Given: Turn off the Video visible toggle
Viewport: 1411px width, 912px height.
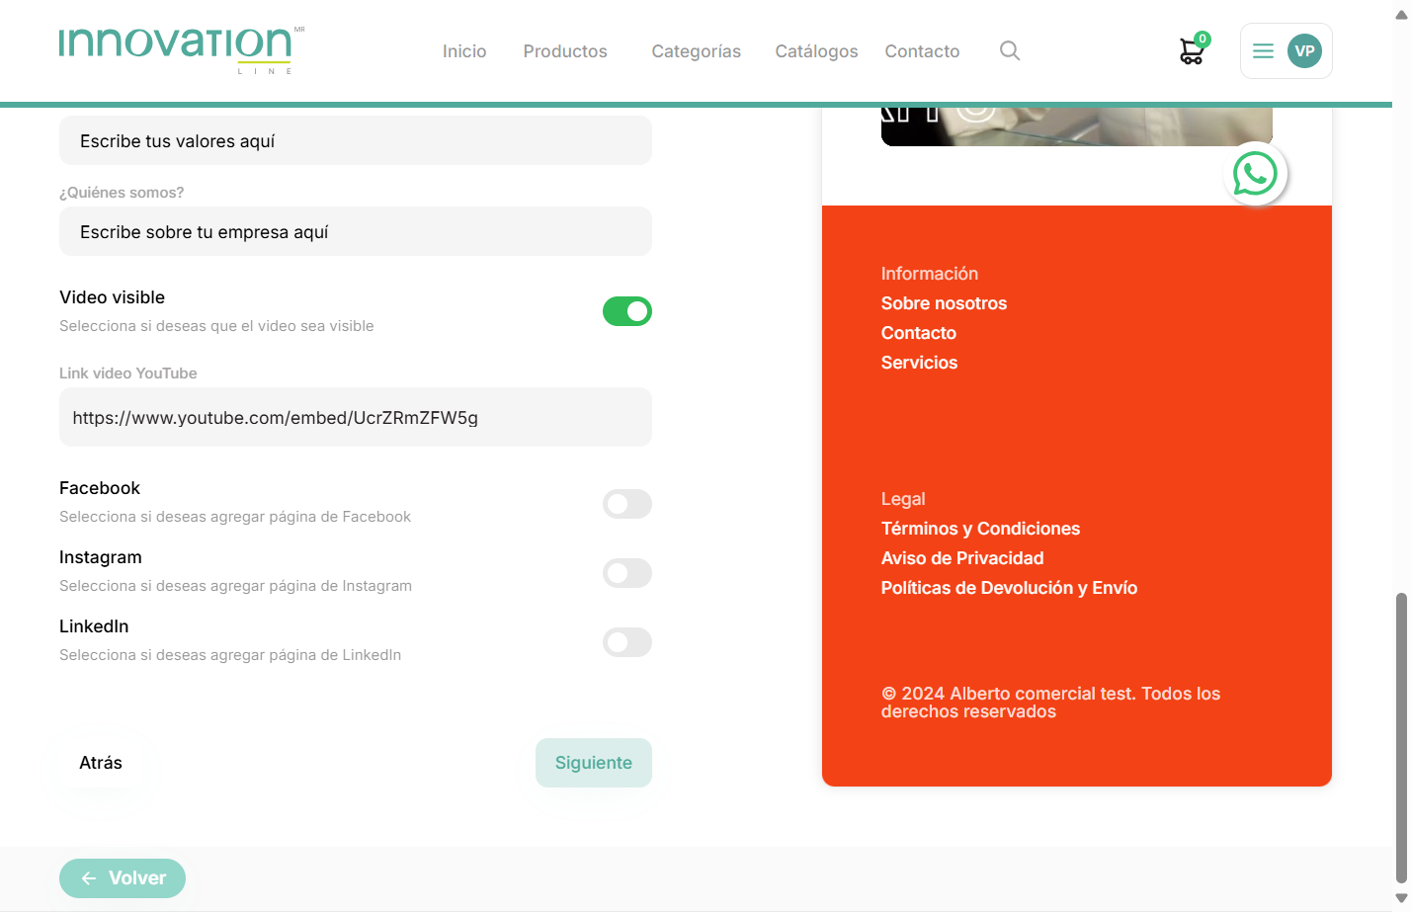Looking at the screenshot, I should pos(627,311).
